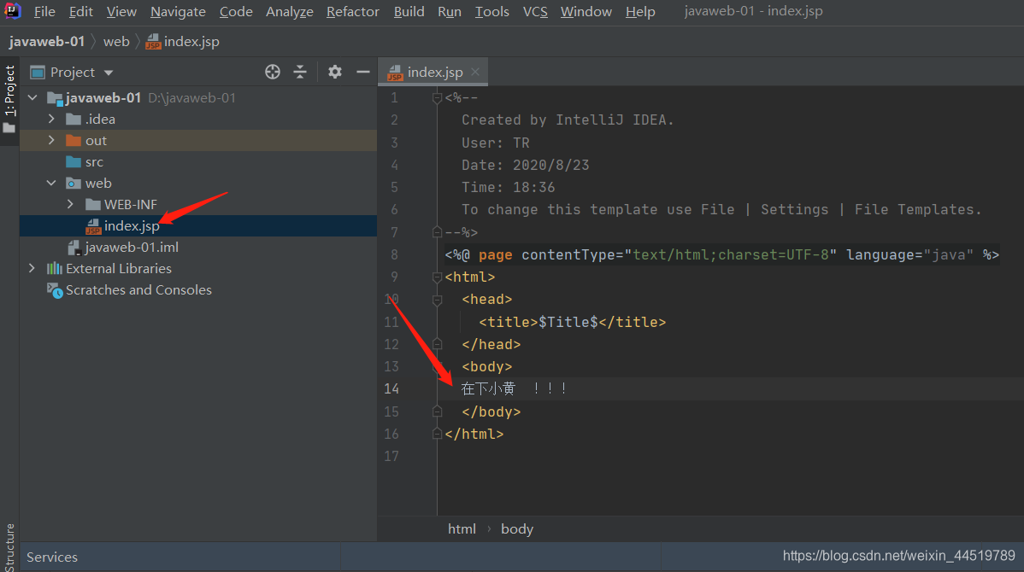Click the Collapse All icon in Project panel
The width and height of the screenshot is (1024, 572).
tap(300, 72)
